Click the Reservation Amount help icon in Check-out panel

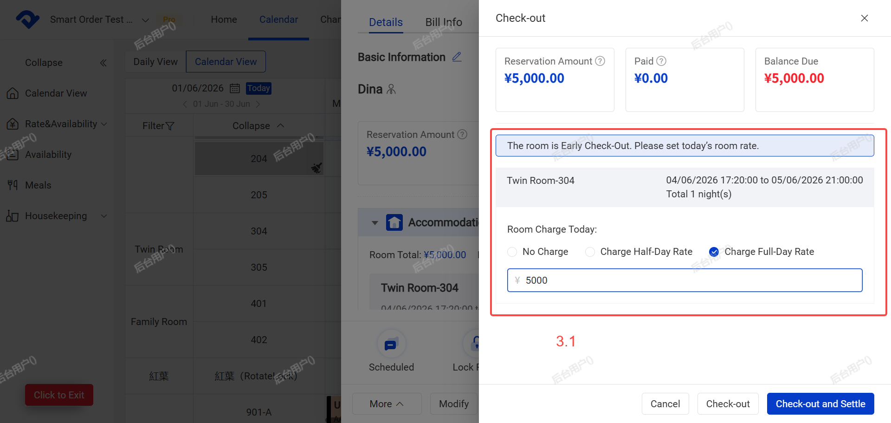click(600, 61)
